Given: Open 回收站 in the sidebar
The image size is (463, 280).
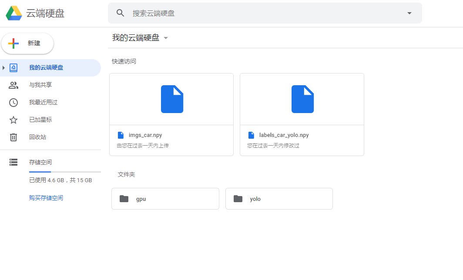Looking at the screenshot, I should tap(50, 137).
